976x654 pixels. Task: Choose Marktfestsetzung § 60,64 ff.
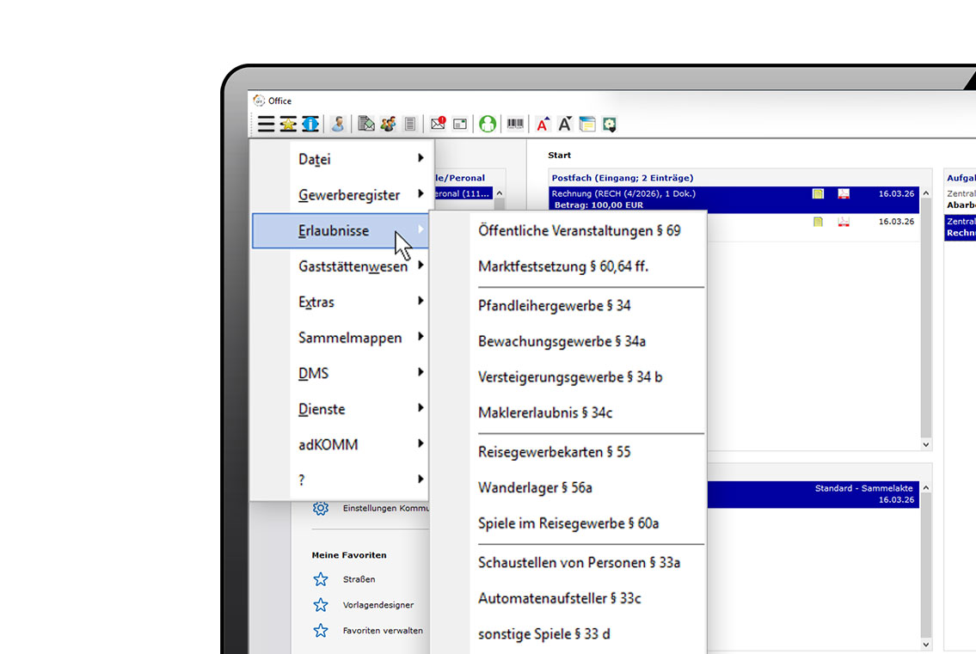563,266
